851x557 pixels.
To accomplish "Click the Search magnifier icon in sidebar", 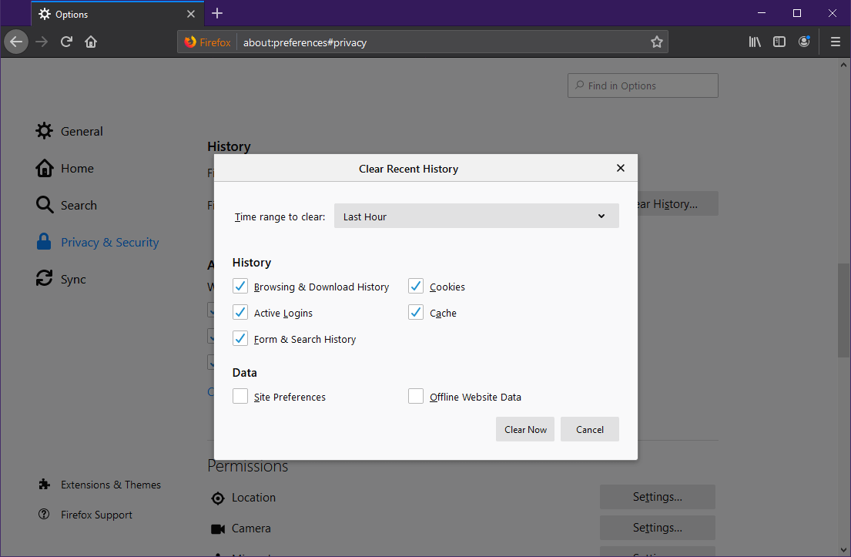I will [x=45, y=205].
